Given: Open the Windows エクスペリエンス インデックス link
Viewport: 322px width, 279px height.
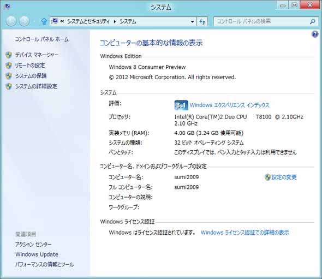Looking at the screenshot, I should 229,105.
